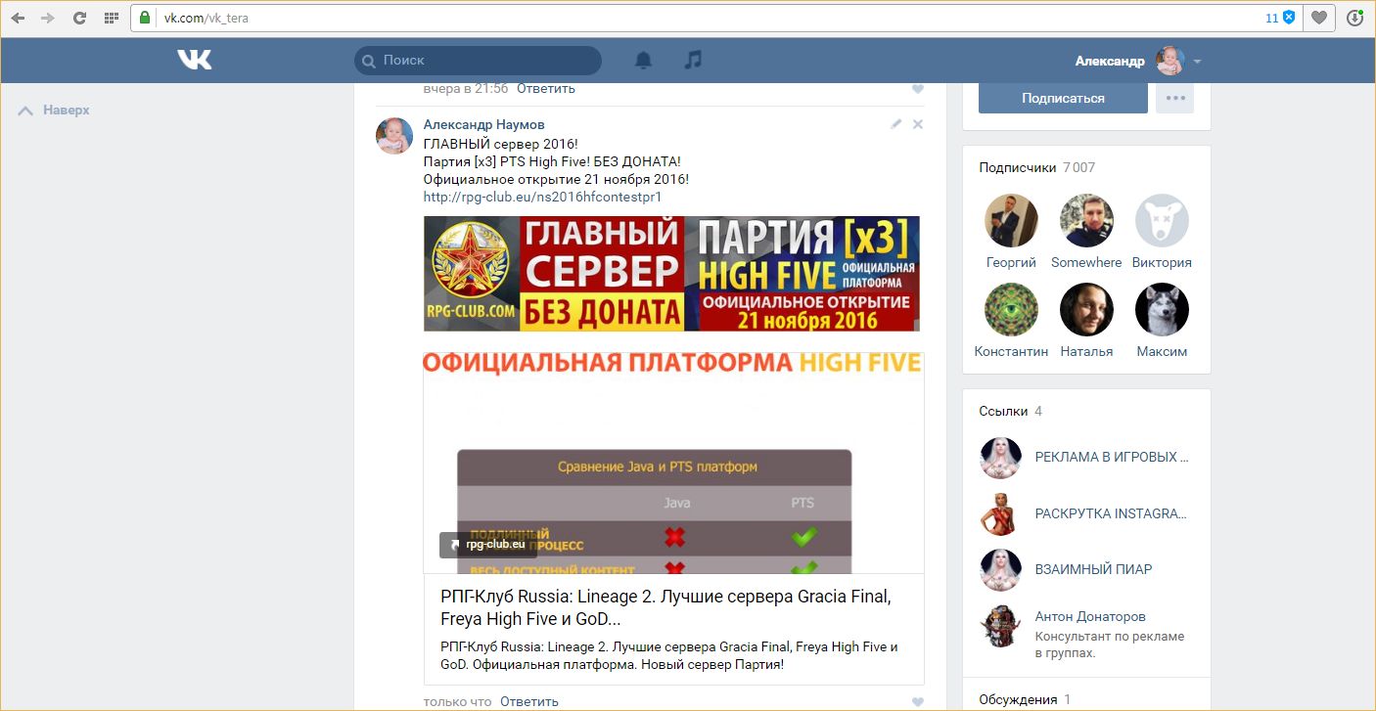
Task: Open the РПГ-Клуб Russia: Lineage 2 title link
Action: point(665,608)
